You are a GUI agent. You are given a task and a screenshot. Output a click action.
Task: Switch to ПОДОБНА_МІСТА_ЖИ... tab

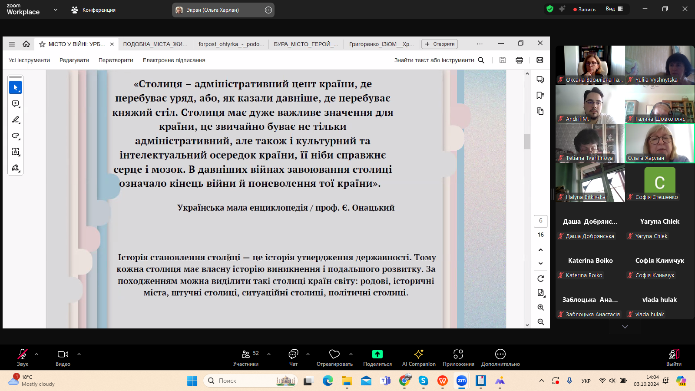[155, 44]
